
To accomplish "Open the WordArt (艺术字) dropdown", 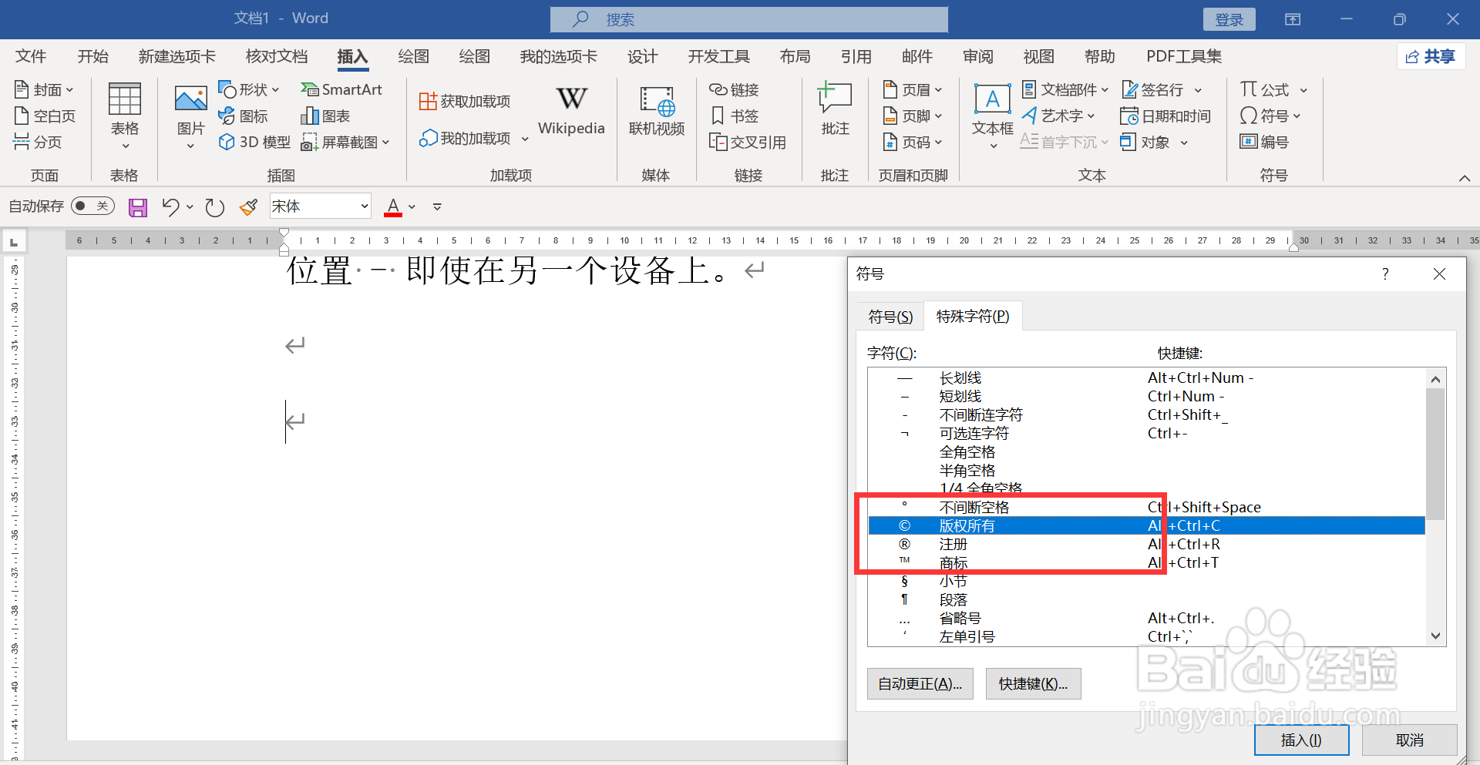I will [x=1058, y=116].
